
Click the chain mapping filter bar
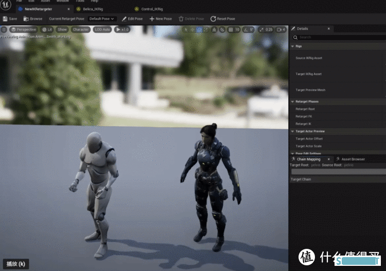point(339,172)
